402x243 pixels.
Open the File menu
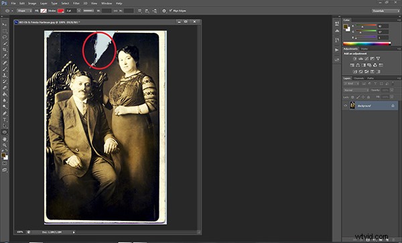click(x=13, y=3)
